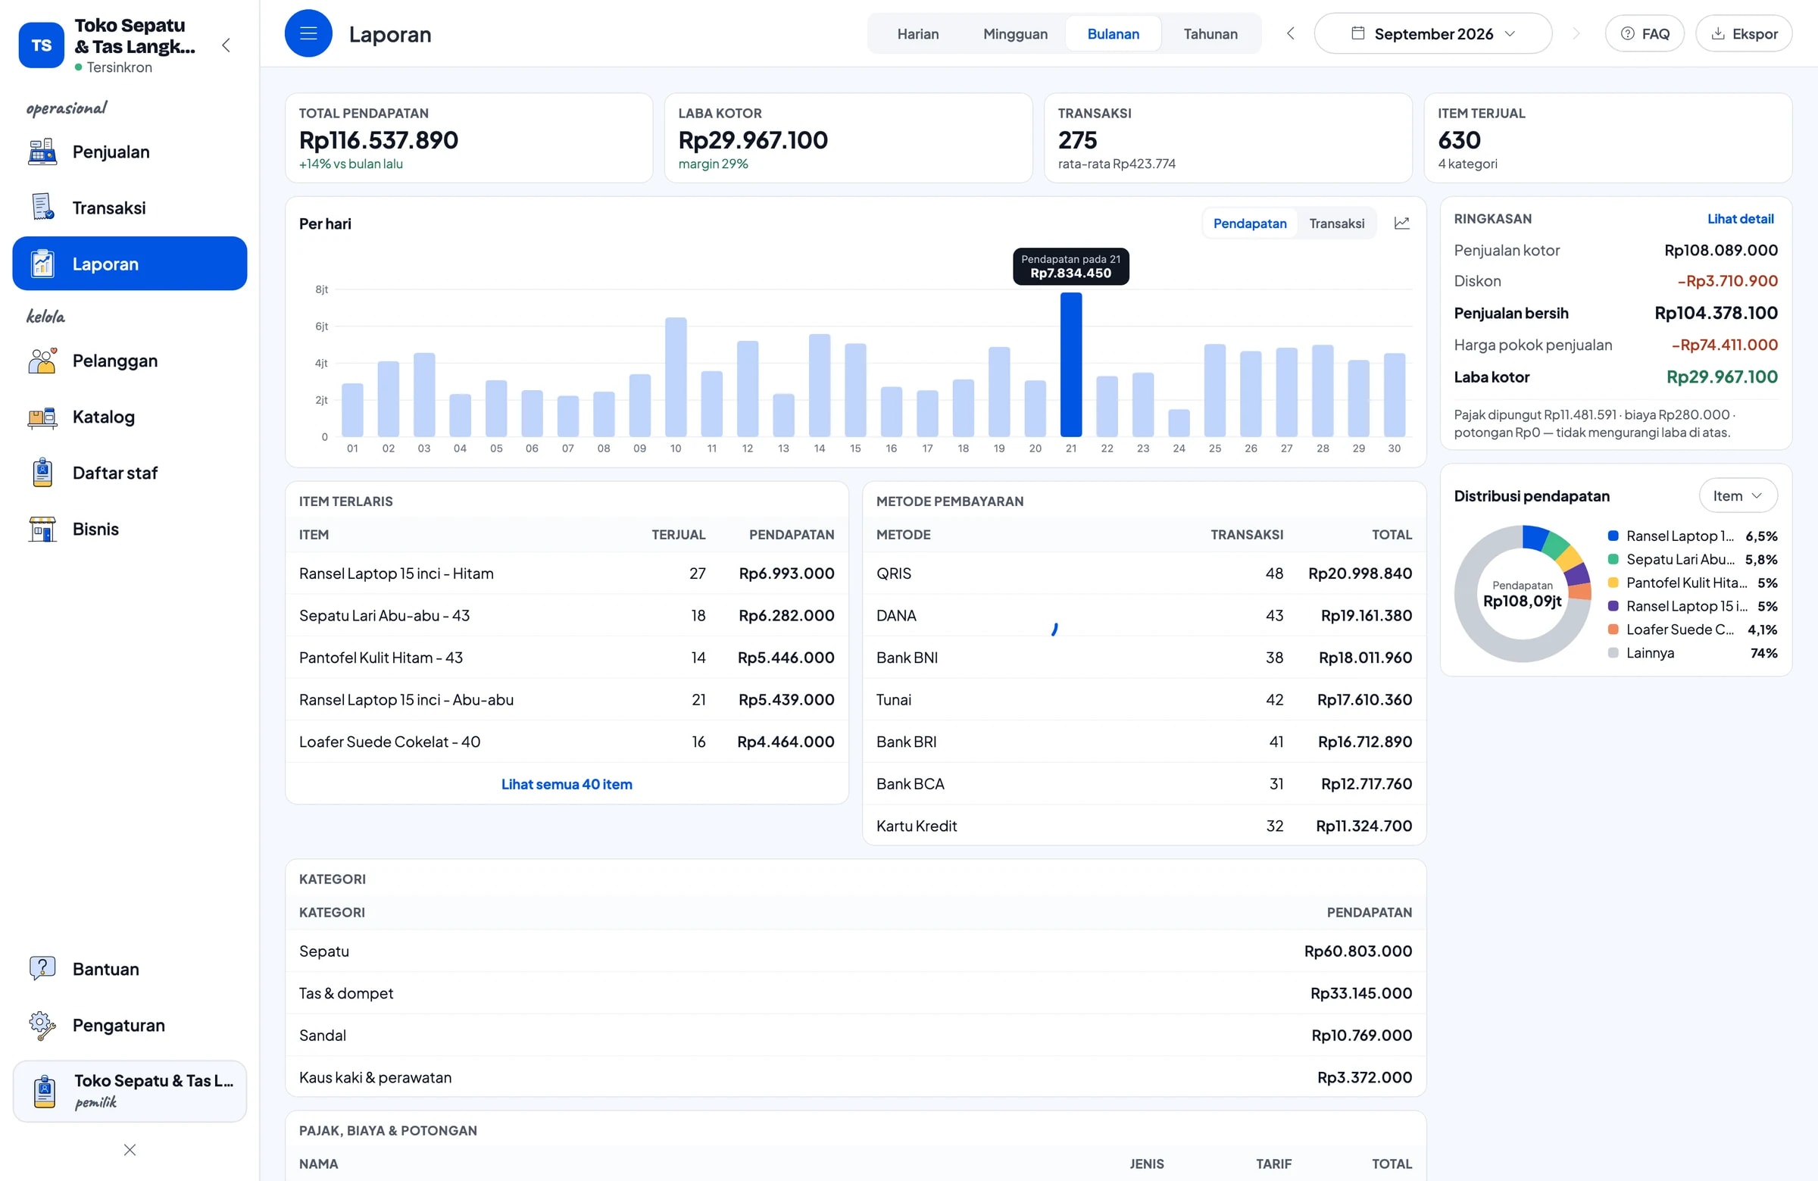Open Pengaturan settings
1818x1181 pixels.
pyautogui.click(x=130, y=1025)
